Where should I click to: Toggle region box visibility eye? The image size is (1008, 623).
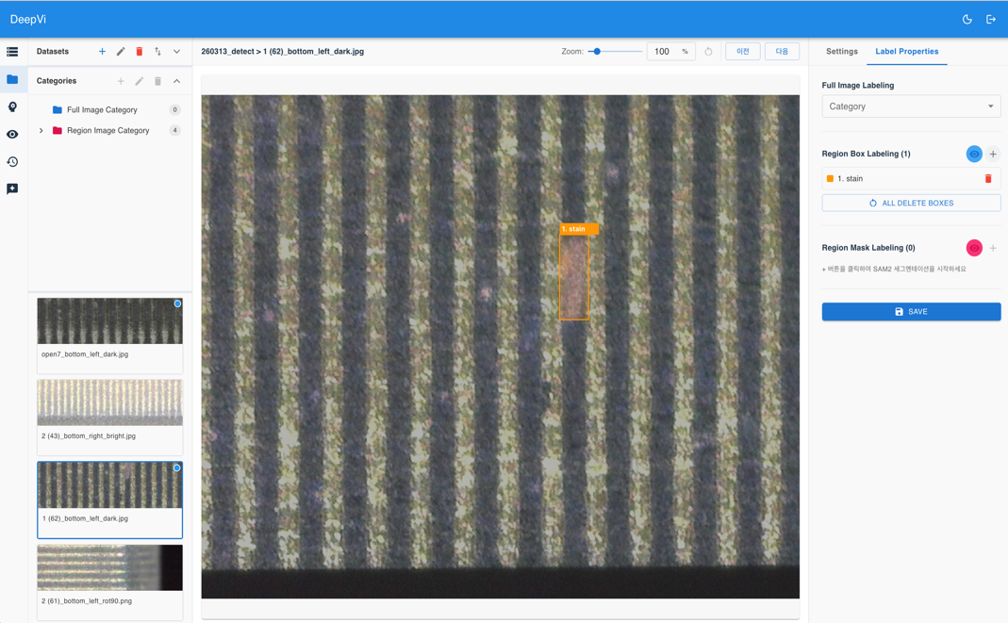click(x=974, y=154)
